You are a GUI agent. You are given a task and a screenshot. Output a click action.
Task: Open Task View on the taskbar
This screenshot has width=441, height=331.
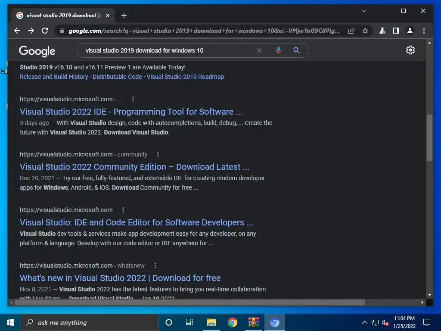(x=189, y=322)
